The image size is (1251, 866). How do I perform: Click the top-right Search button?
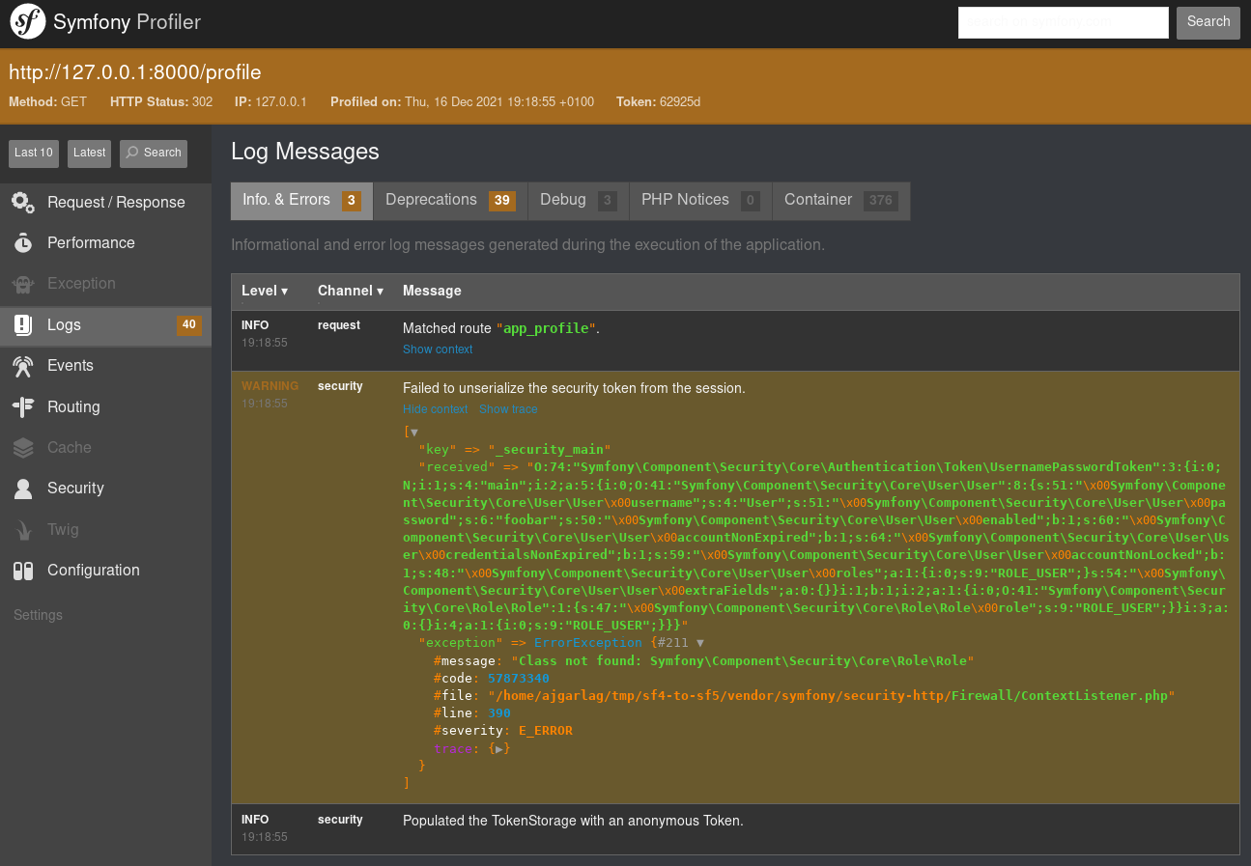click(1208, 22)
